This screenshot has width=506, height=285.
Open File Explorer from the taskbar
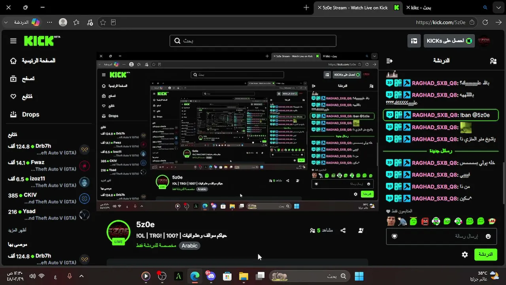coord(244,276)
